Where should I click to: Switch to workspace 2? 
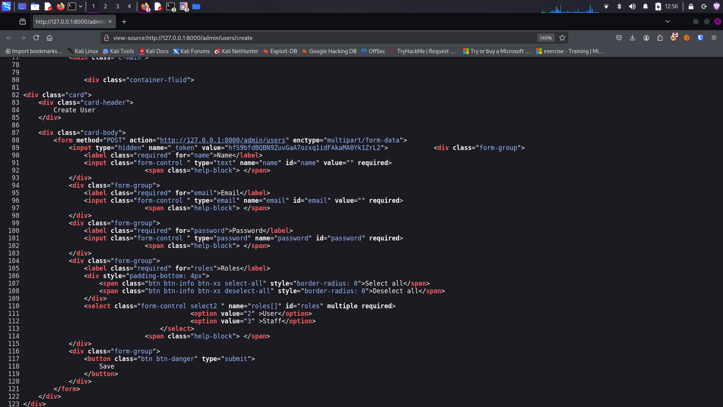[x=105, y=6]
